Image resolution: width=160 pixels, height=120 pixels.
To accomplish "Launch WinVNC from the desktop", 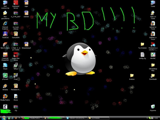I will click(x=153, y=56).
